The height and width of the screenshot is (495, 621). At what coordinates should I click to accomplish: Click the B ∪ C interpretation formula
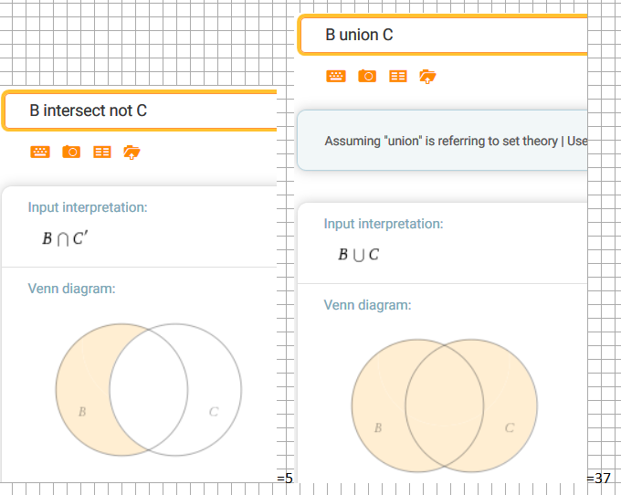(x=358, y=255)
